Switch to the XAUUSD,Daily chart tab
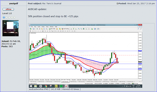The width and height of the screenshot is (157, 92). coord(130,82)
